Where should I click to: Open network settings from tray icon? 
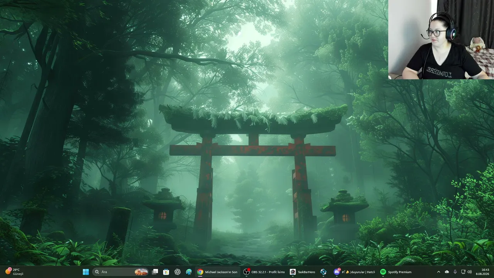coord(464,272)
